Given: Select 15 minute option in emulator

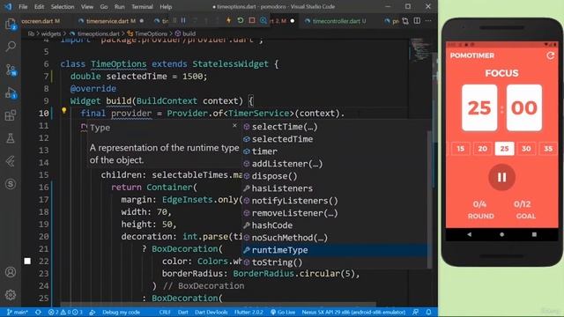Looking at the screenshot, I should point(460,149).
